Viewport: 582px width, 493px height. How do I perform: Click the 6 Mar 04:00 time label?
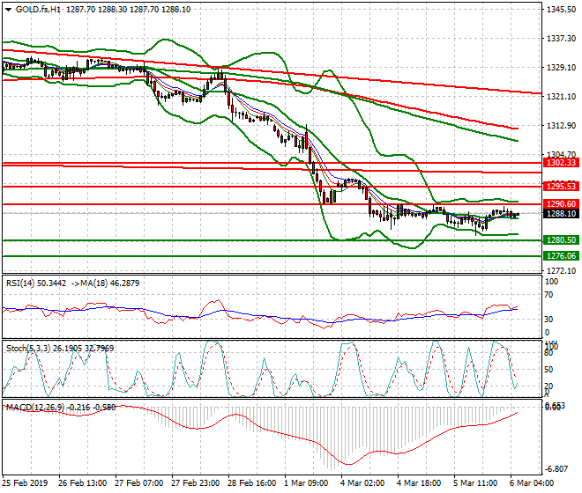point(532,483)
